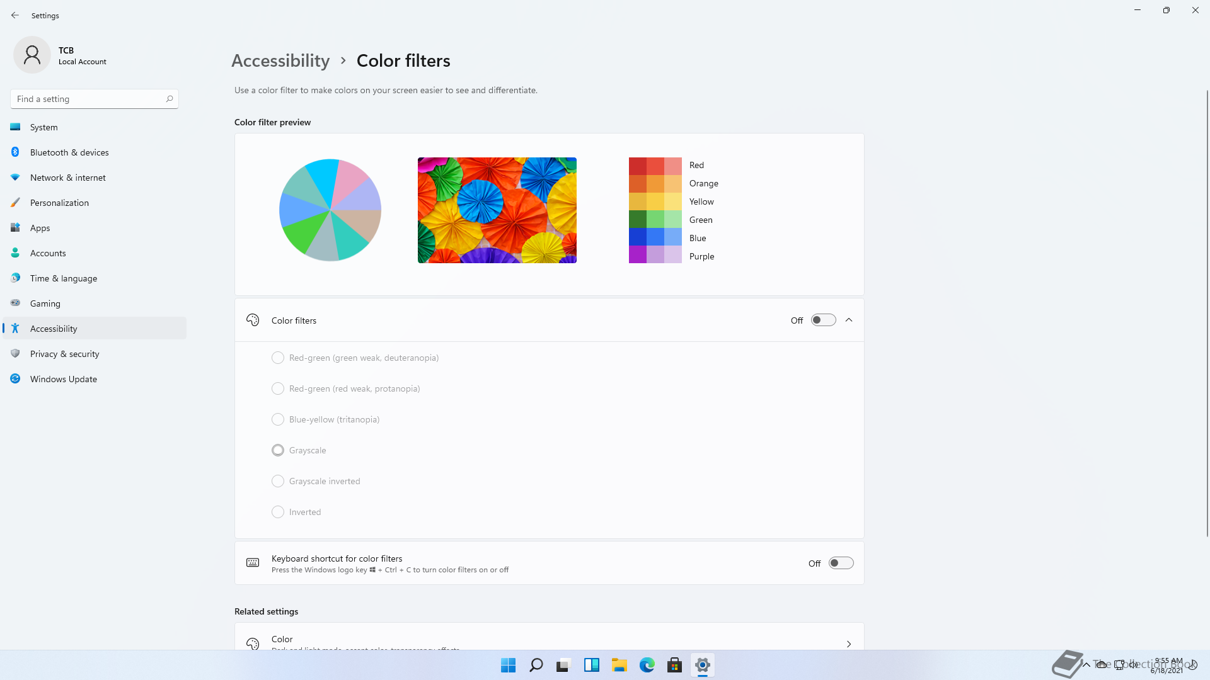Open the Windows Start button

tap(508, 665)
